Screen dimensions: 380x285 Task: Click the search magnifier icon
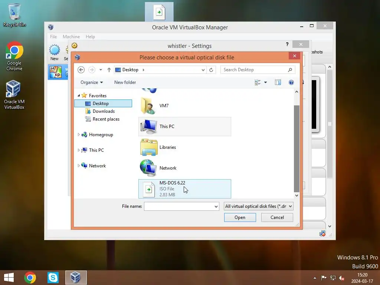click(290, 70)
